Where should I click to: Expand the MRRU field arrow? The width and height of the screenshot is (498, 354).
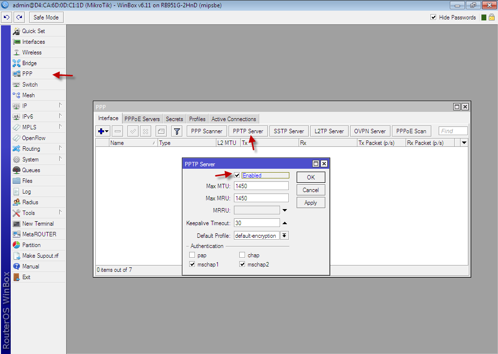[x=285, y=210]
